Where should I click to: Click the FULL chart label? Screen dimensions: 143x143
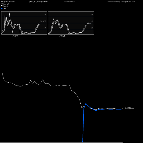(x=62, y=36)
